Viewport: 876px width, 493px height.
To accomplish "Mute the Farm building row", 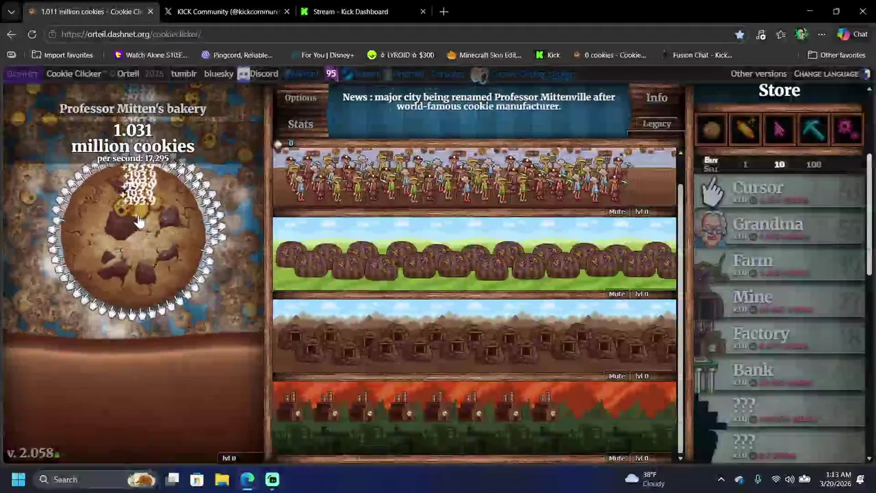I will pos(617,294).
